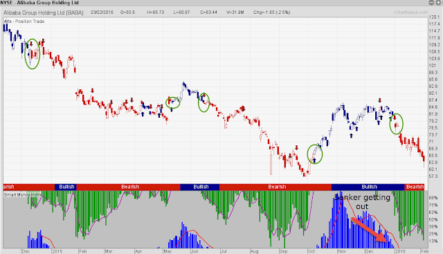Click the 'Smart Money Index' panel label

[22, 194]
